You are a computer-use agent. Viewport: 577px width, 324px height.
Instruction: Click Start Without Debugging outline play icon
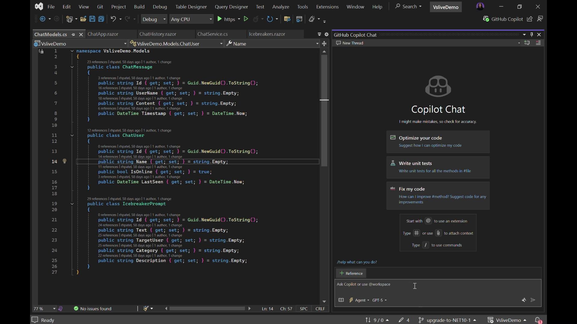[246, 19]
